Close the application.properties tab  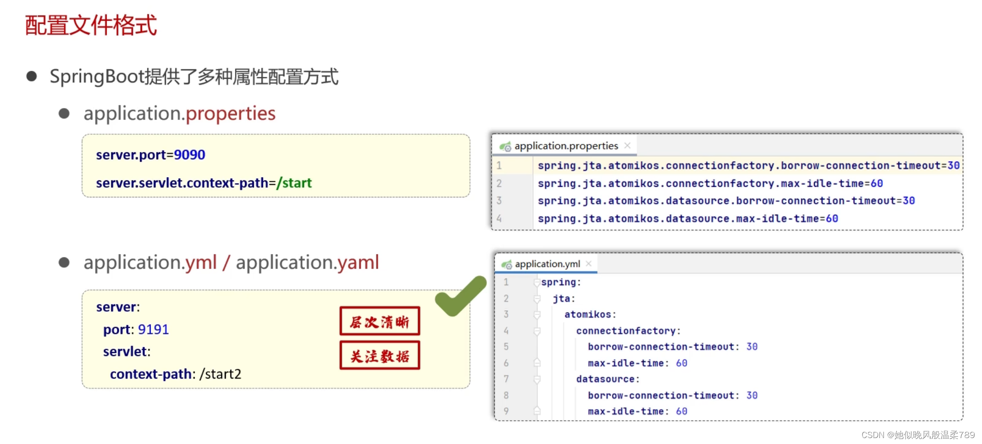pyautogui.click(x=627, y=146)
